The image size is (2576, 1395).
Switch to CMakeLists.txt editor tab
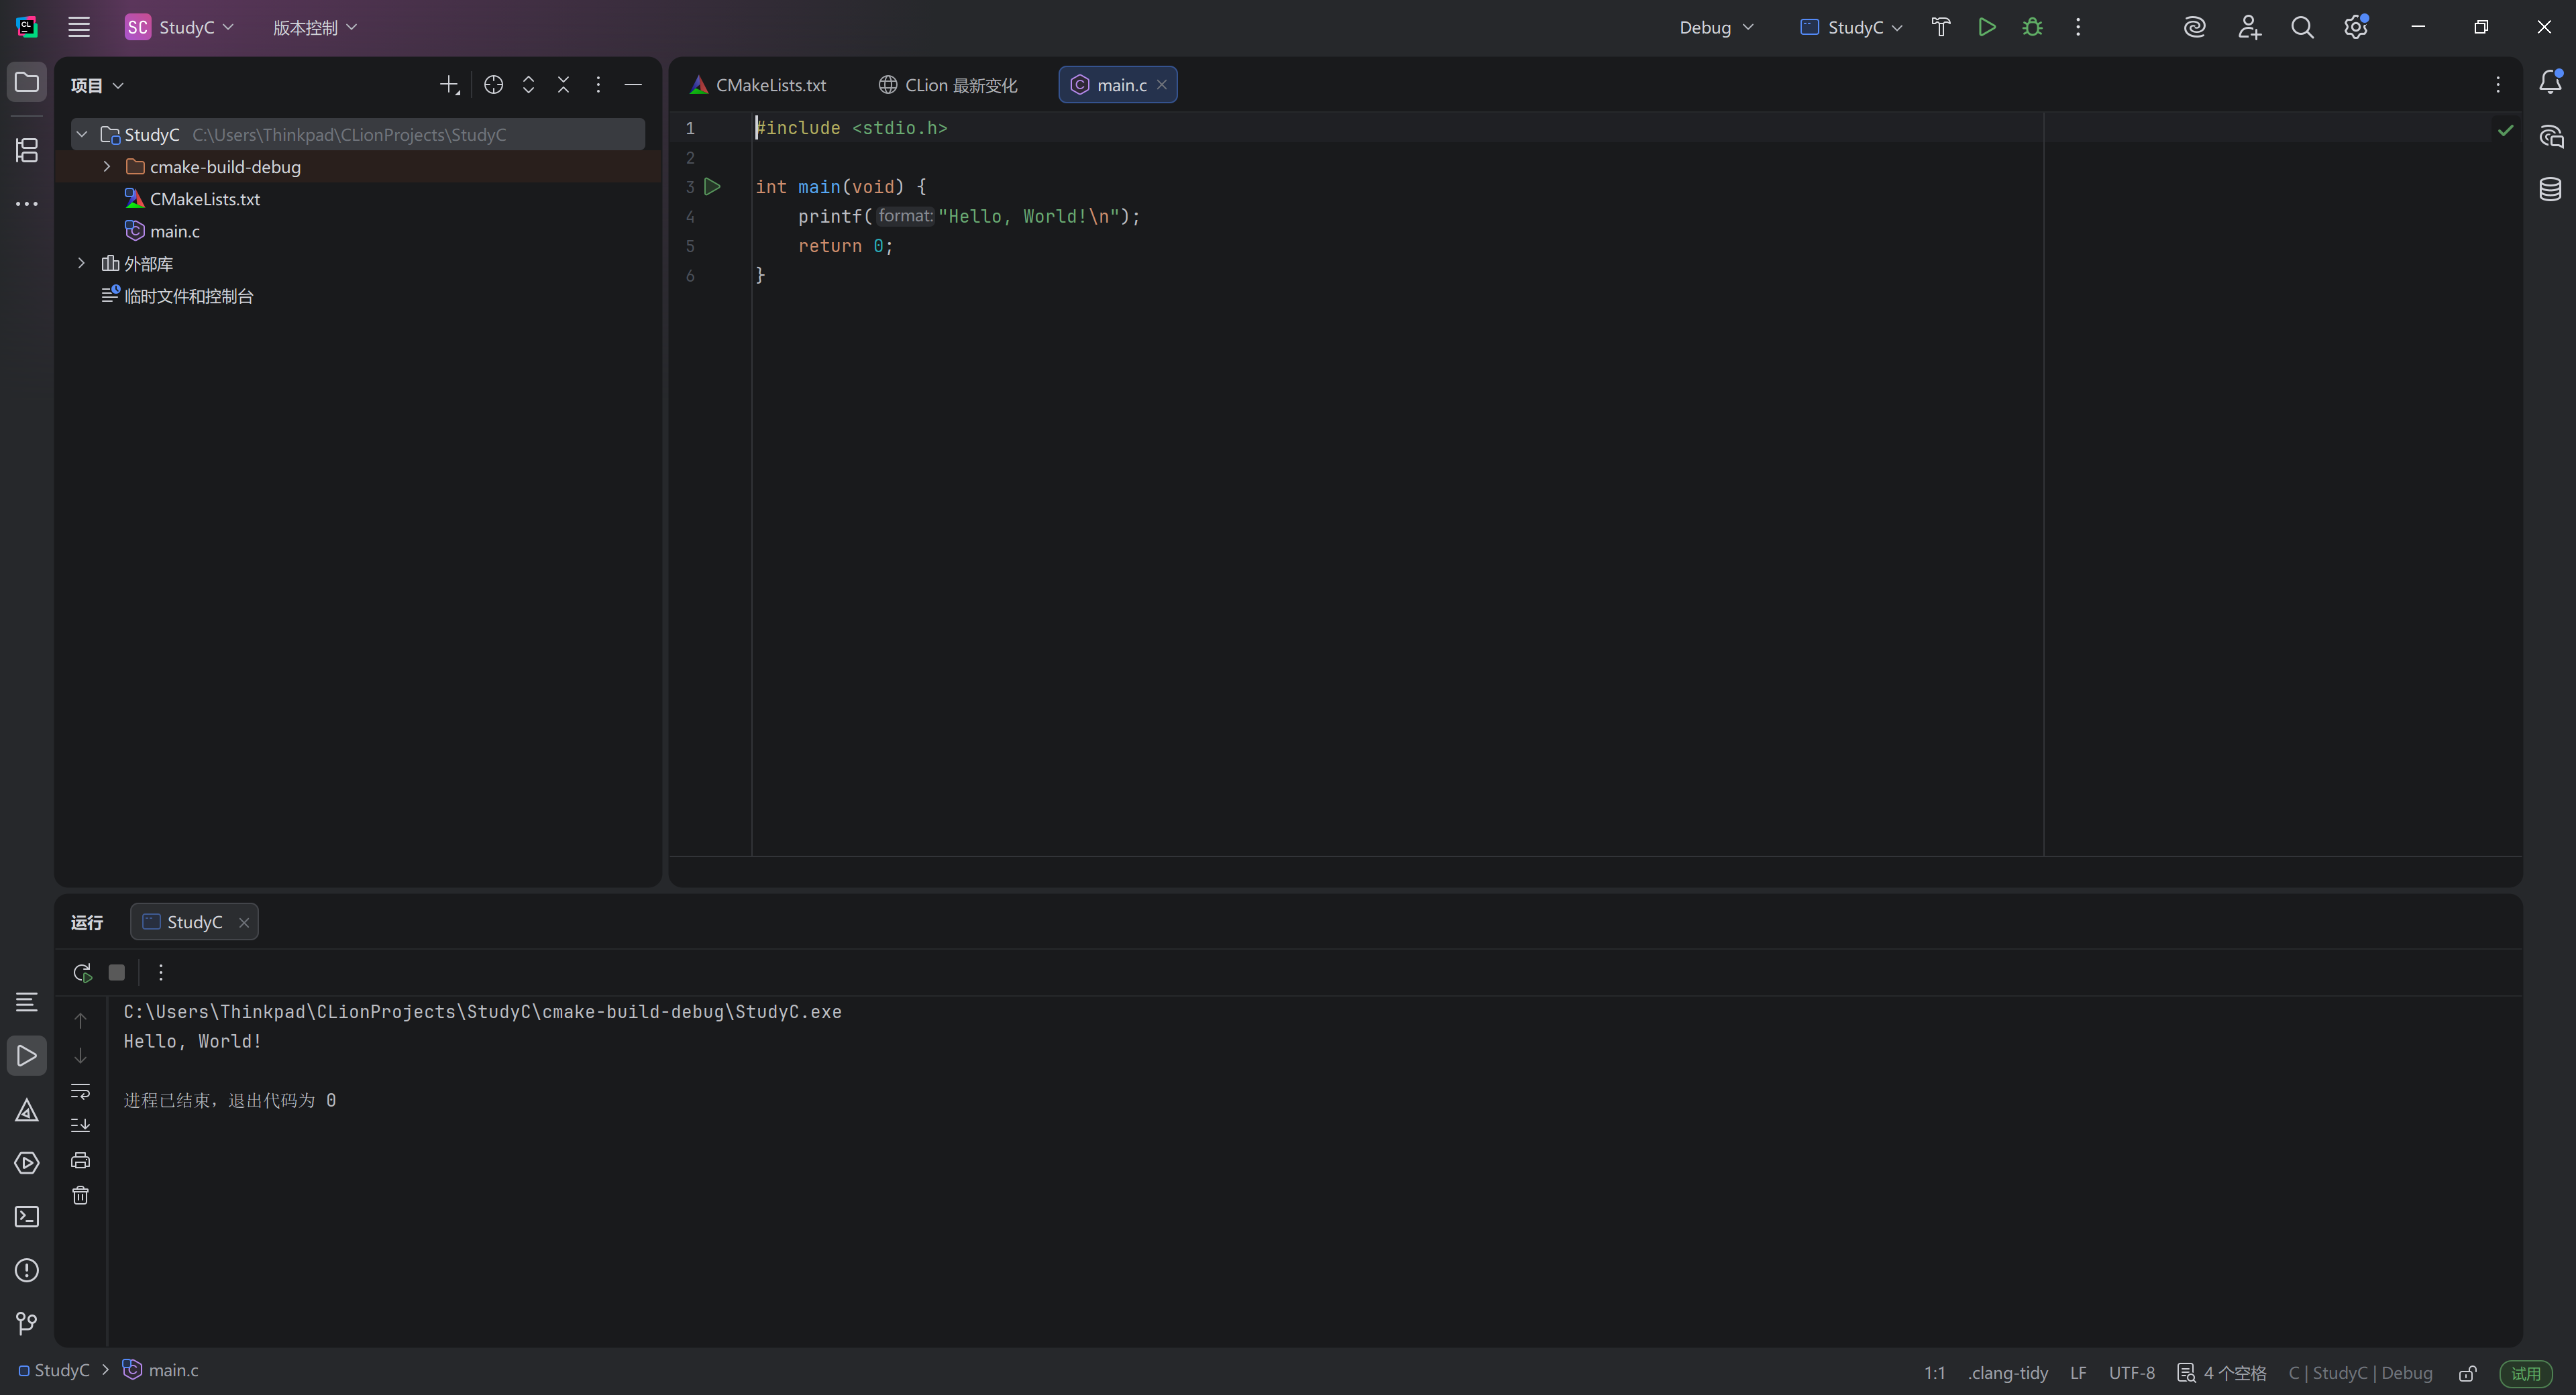point(759,85)
